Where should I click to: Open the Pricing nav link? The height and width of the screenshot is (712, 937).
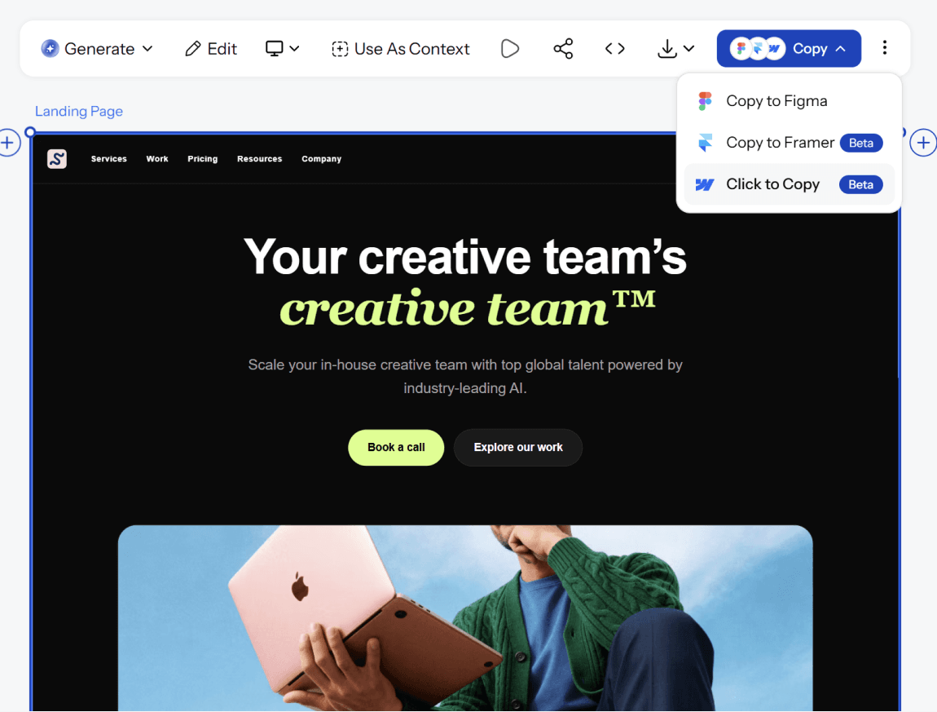pyautogui.click(x=203, y=158)
